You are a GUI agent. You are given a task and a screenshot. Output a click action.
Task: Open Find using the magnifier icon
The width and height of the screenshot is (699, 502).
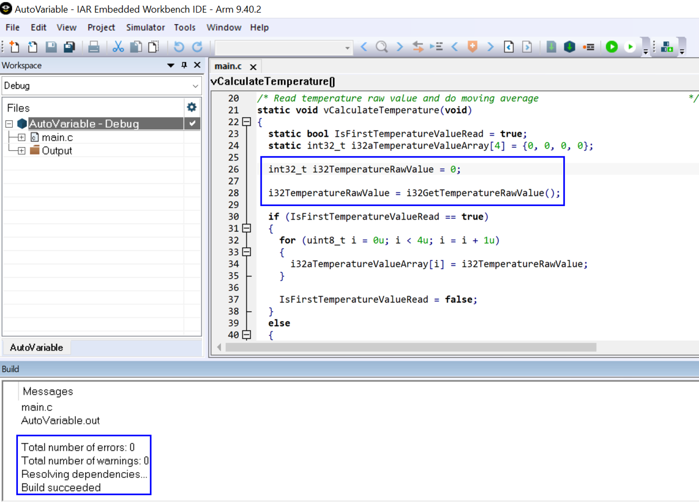pyautogui.click(x=381, y=47)
